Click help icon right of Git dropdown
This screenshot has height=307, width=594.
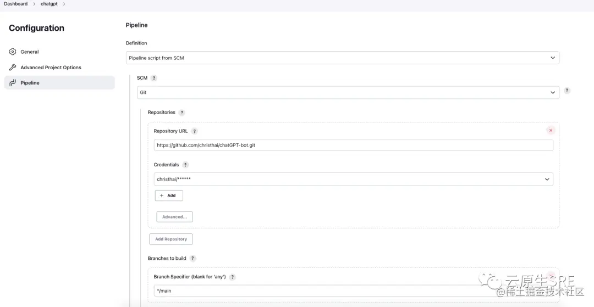pyautogui.click(x=567, y=91)
